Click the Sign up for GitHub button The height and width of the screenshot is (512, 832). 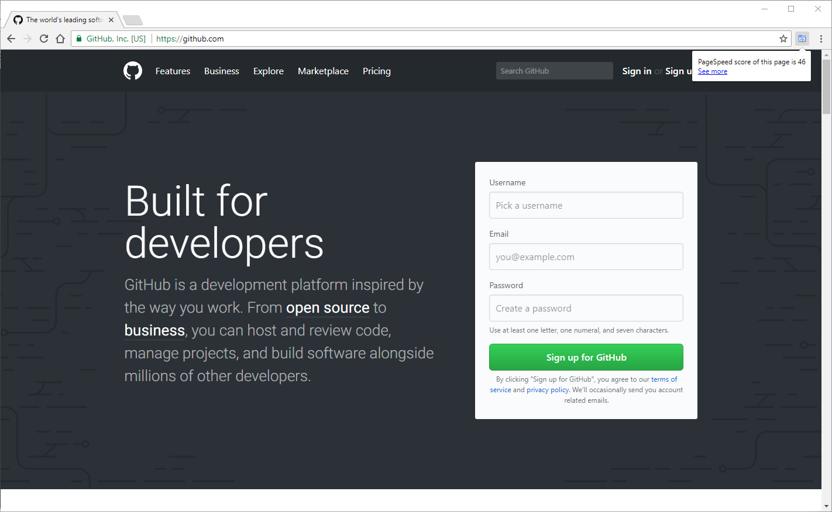tap(586, 357)
